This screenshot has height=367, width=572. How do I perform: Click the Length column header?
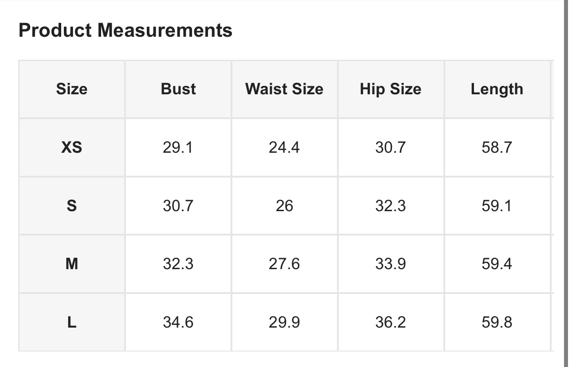(x=497, y=89)
